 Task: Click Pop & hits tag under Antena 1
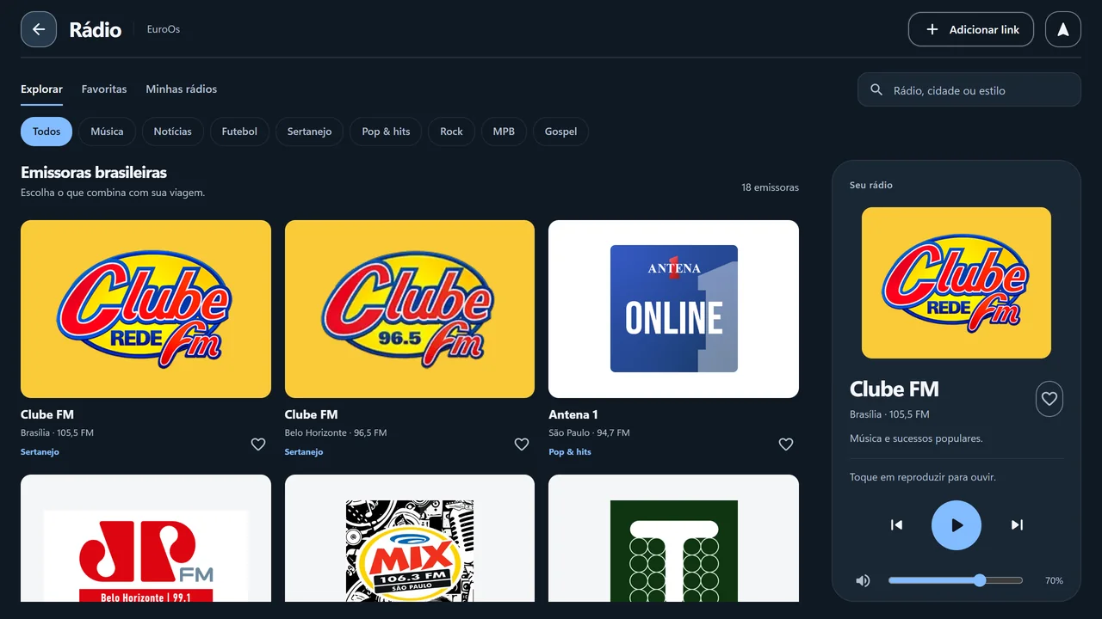[570, 452]
